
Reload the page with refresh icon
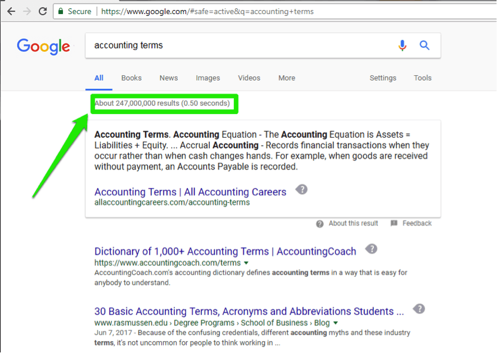(42, 11)
